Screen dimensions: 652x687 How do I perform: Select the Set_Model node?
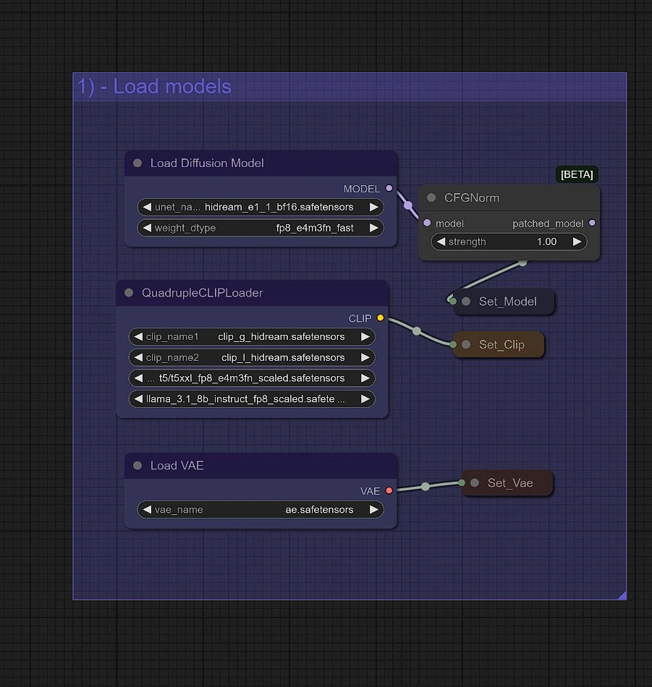click(504, 302)
